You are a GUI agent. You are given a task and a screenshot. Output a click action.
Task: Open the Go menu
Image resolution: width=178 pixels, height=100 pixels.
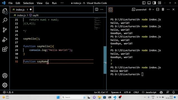(x=47, y=3)
